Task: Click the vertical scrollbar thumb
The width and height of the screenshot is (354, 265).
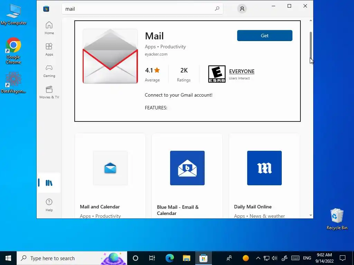Action: coord(311,45)
